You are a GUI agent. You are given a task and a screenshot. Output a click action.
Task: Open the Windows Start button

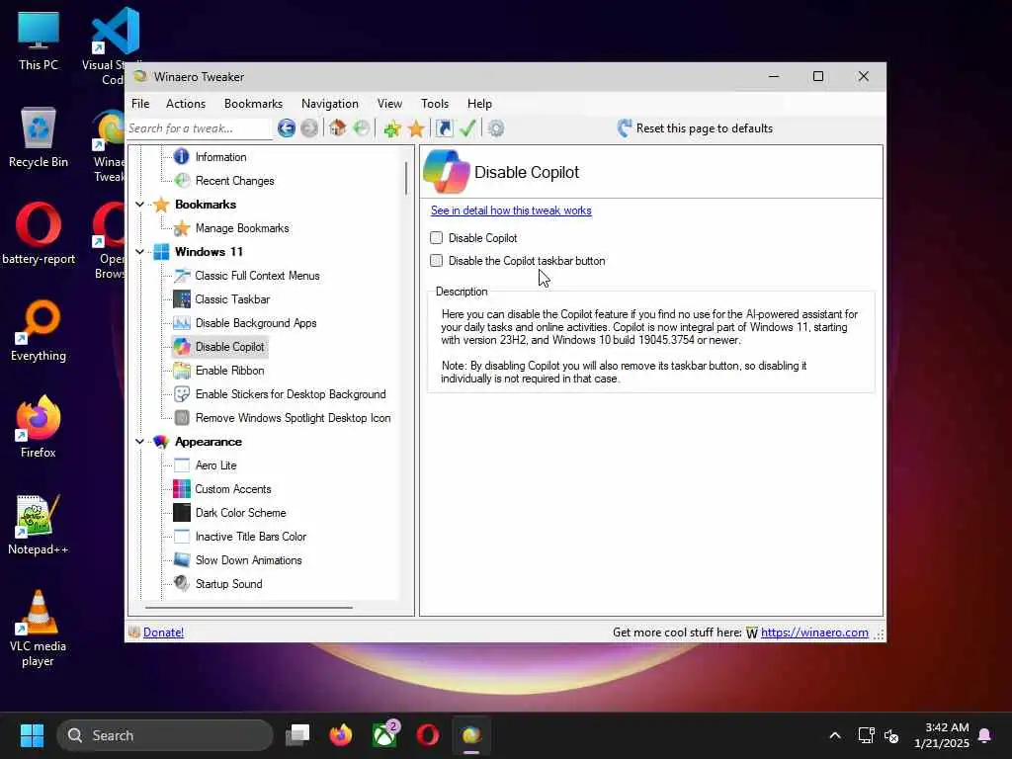(x=32, y=735)
